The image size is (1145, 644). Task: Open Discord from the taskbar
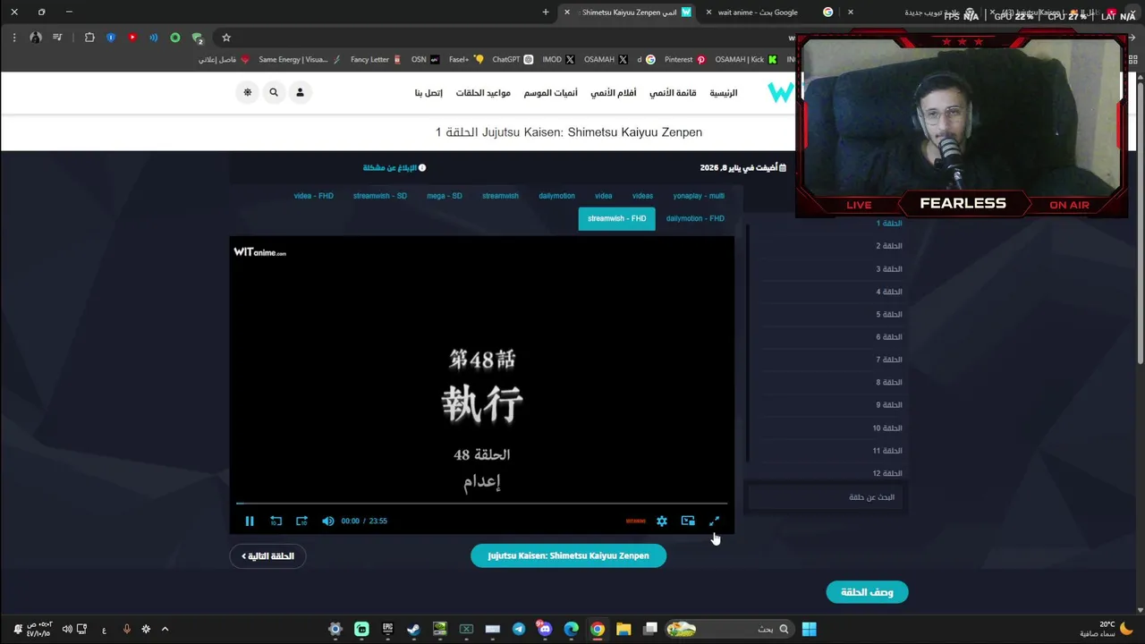pos(545,629)
